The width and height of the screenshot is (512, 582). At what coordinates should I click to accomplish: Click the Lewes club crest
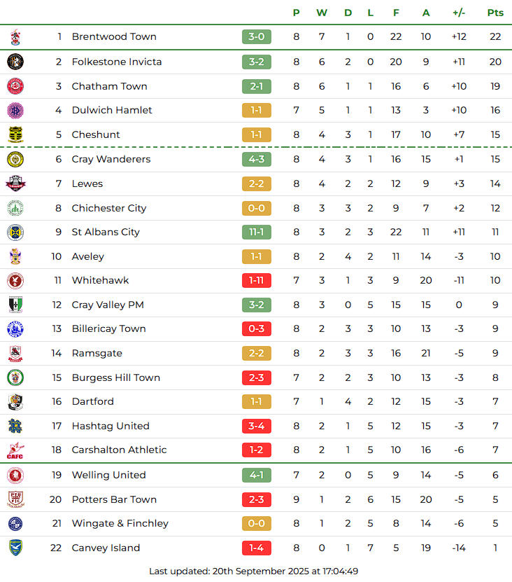click(15, 183)
